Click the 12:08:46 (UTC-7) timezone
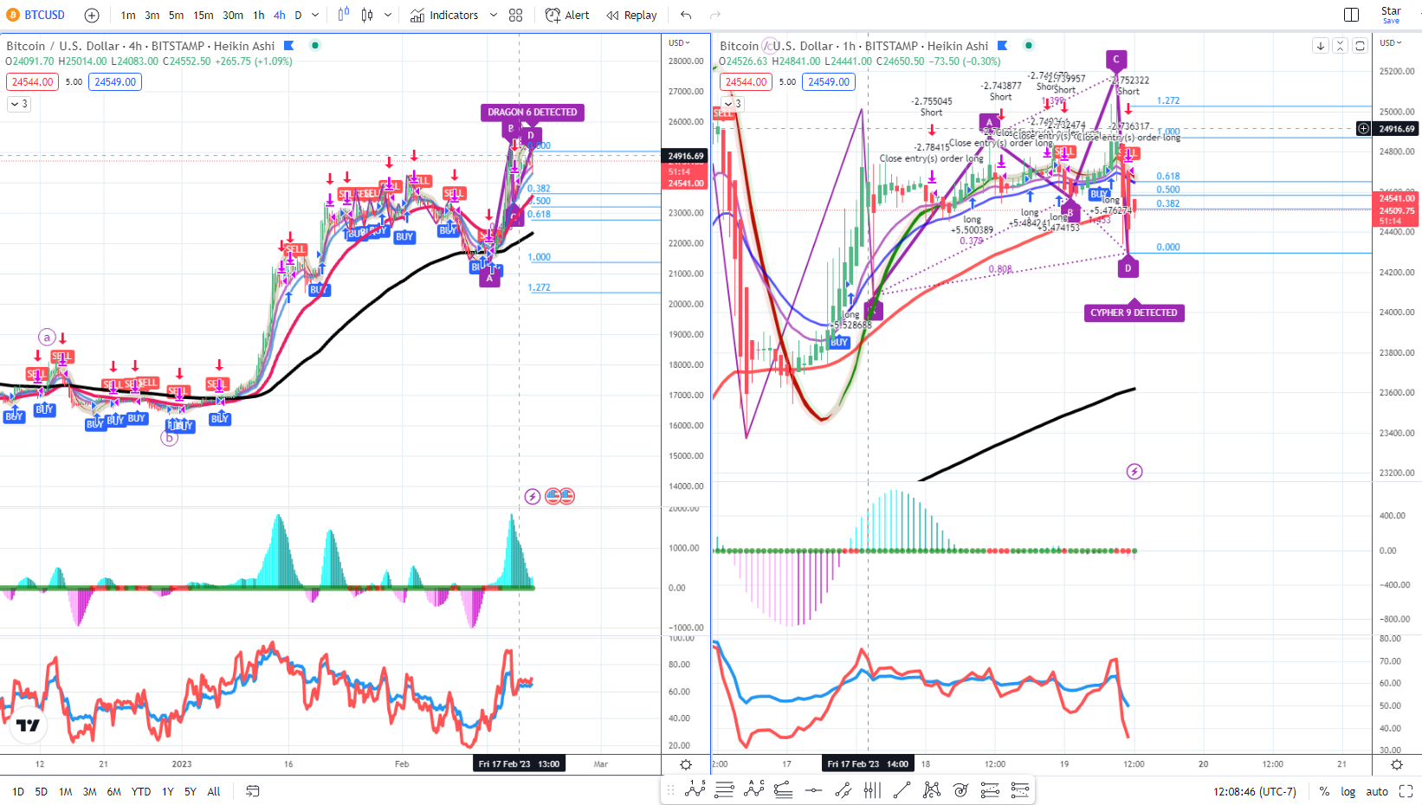1422x805 pixels. pyautogui.click(x=1255, y=791)
